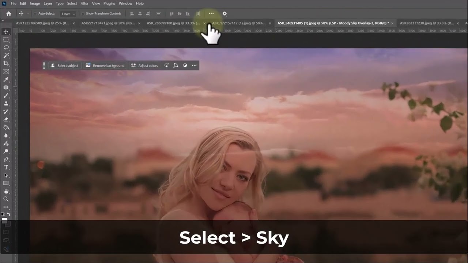Select the History Brush tool
468x263 pixels.
coord(6,111)
